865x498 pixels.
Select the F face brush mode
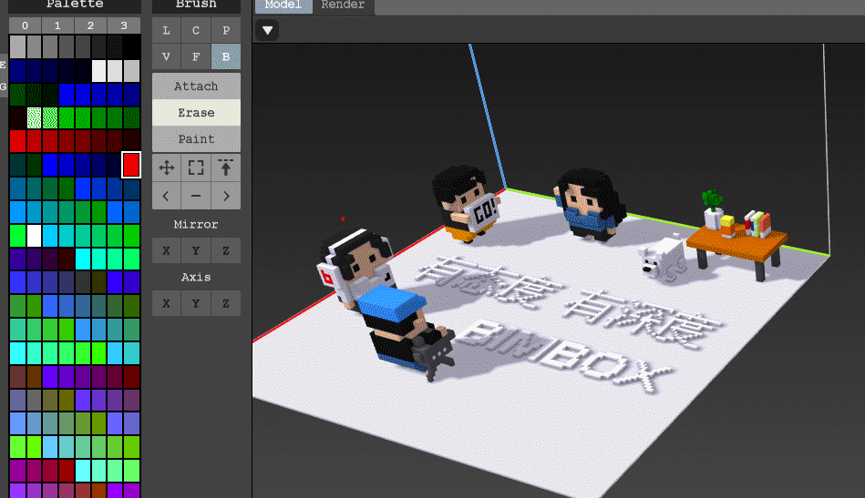coord(196,56)
